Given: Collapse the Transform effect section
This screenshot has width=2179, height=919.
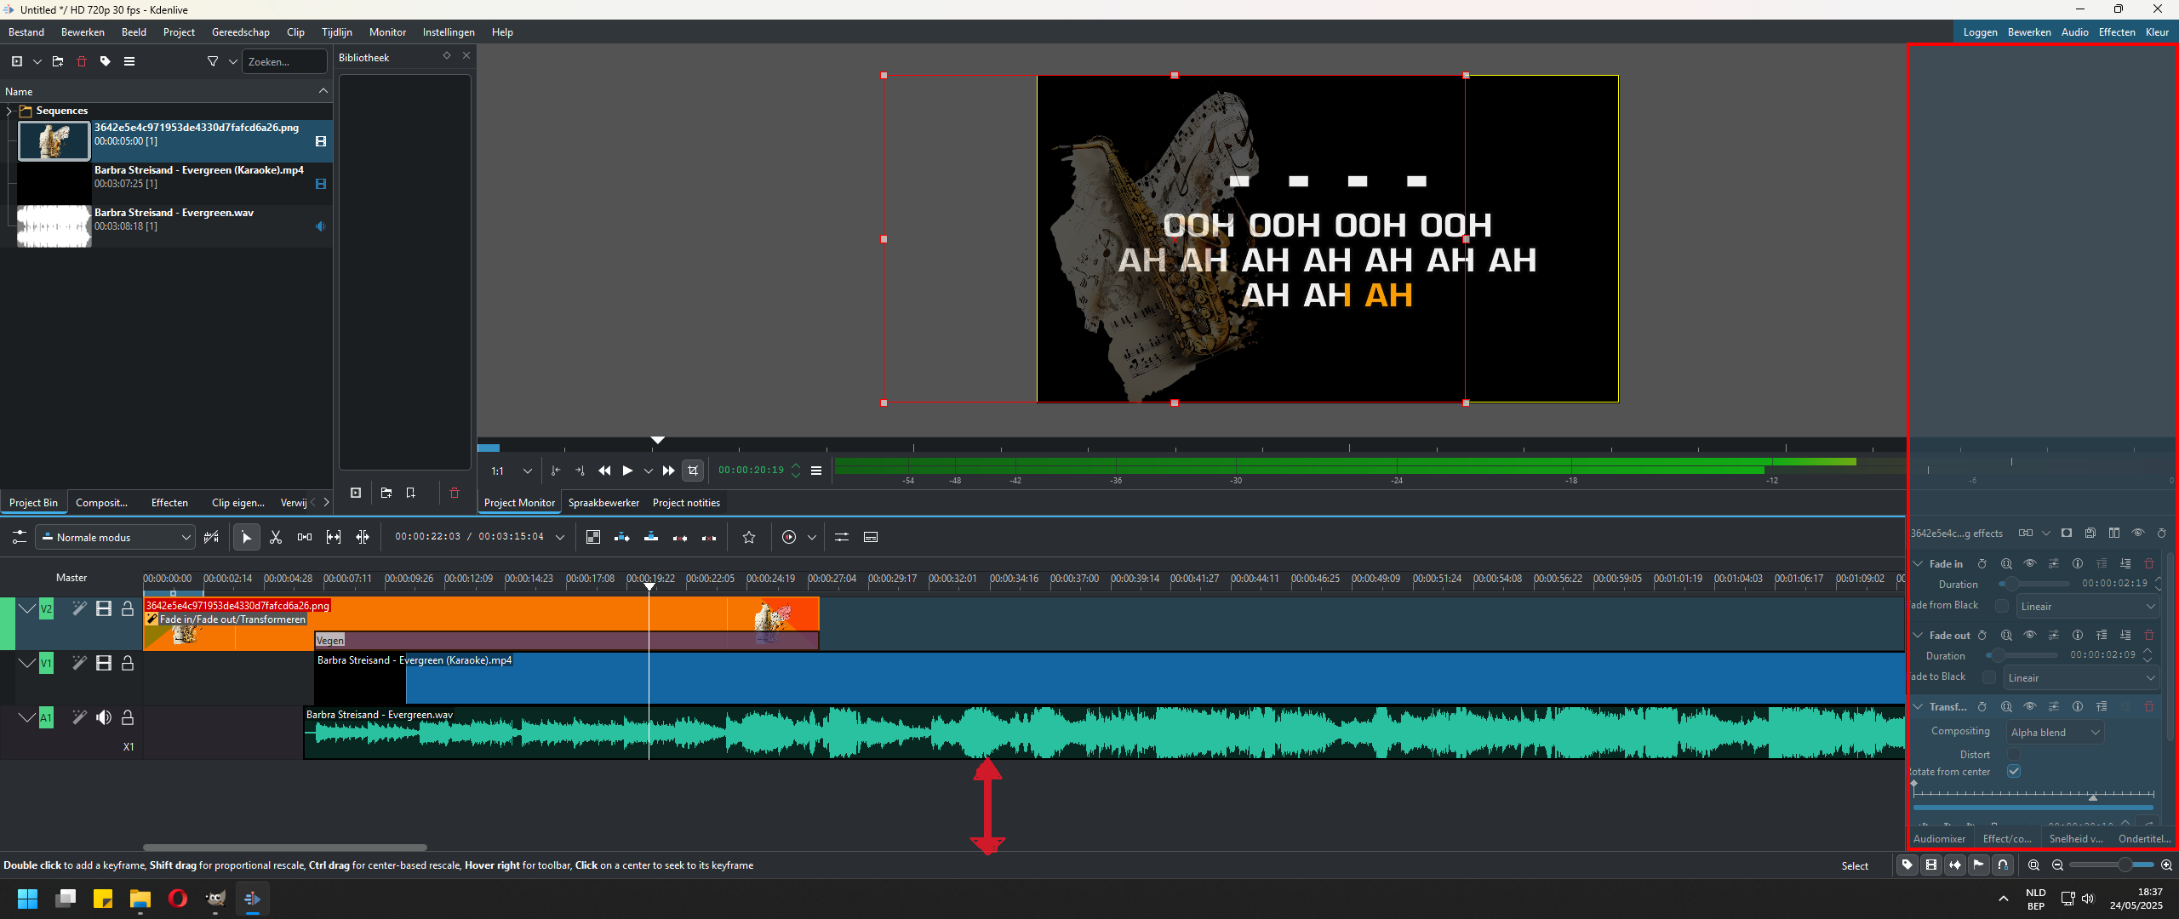Looking at the screenshot, I should (1919, 706).
